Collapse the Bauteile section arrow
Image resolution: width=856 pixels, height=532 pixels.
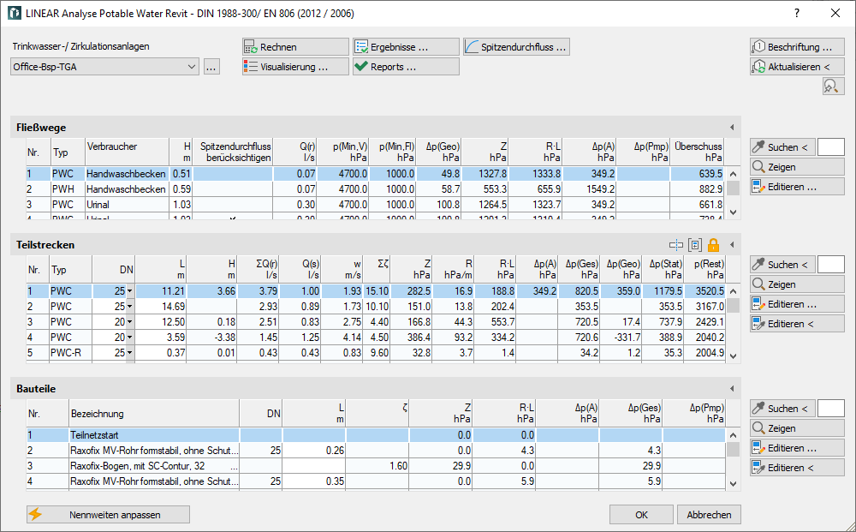coord(732,389)
